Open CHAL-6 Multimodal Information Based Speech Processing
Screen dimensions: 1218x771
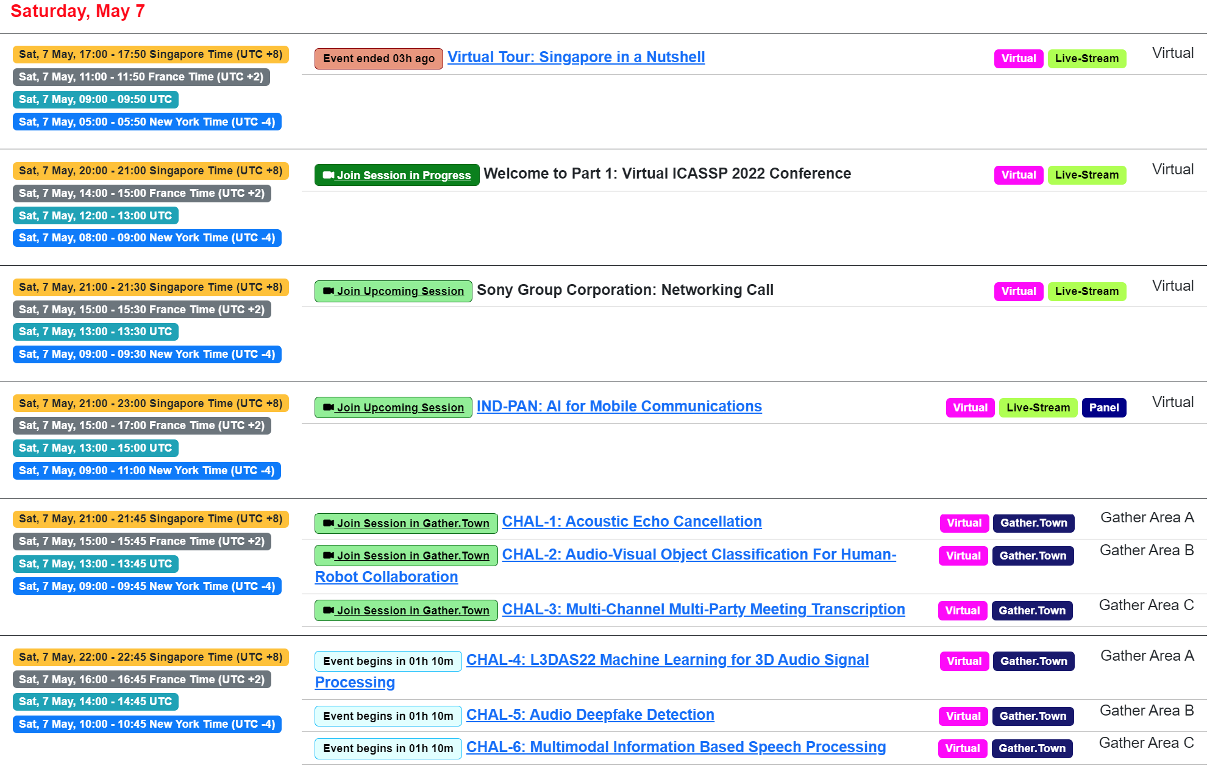tap(675, 747)
